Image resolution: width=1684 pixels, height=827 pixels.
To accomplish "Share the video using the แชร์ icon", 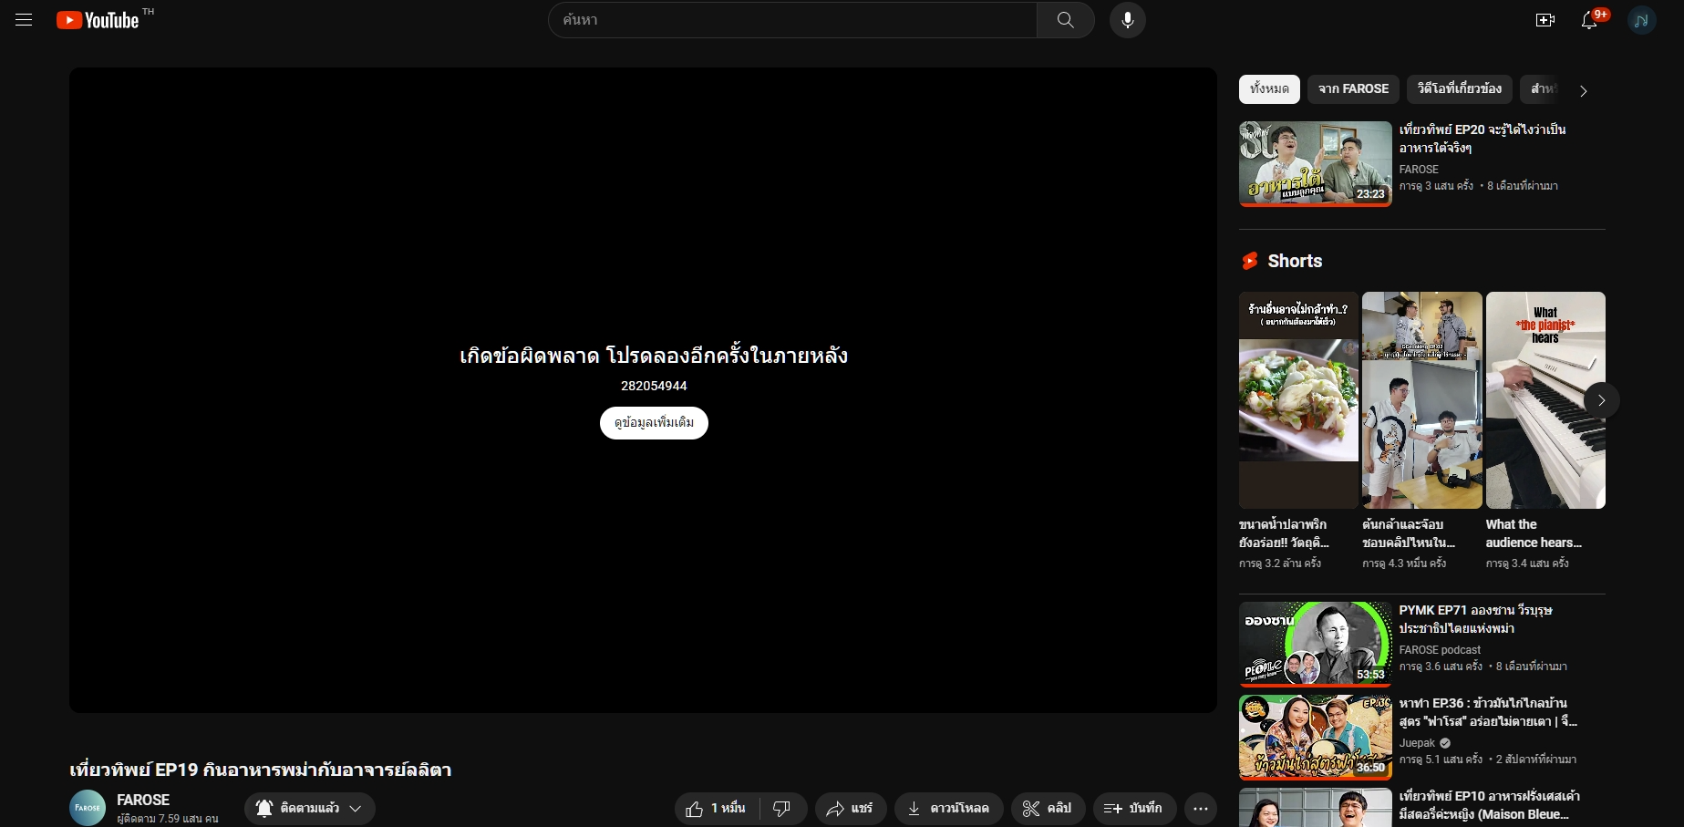I will coord(849,808).
